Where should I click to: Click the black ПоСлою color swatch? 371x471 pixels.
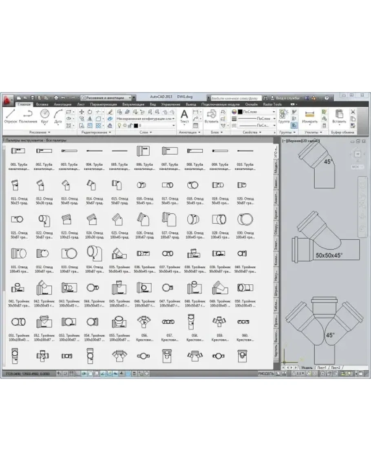pyautogui.click(x=240, y=111)
